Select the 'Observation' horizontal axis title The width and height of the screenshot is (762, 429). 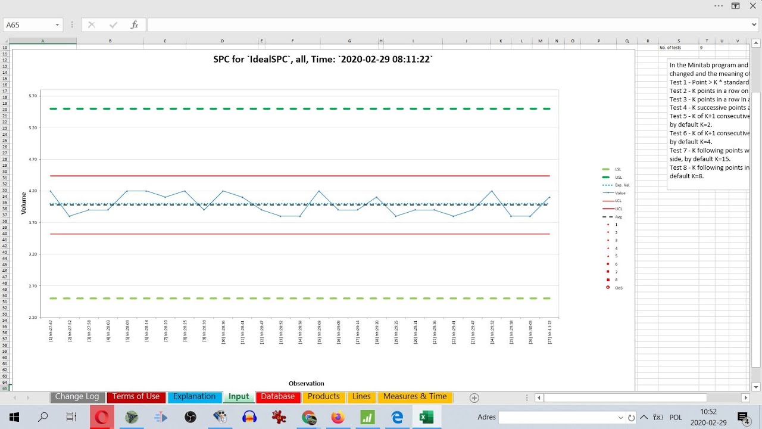(x=307, y=384)
